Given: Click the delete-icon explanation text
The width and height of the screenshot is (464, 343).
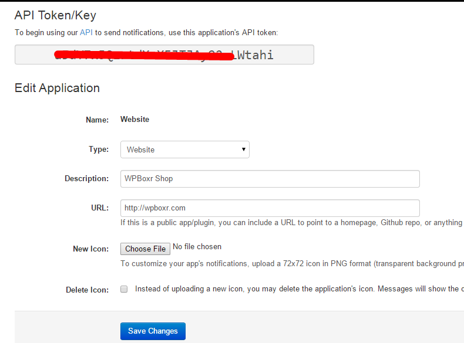Looking at the screenshot, I should pos(300,288).
